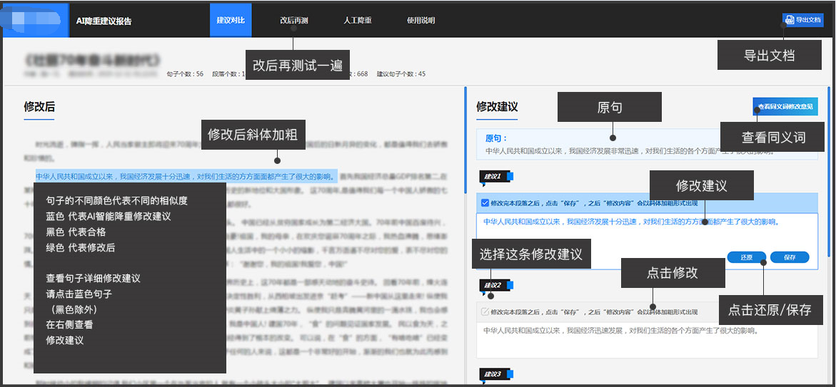Click the blue highlighted sentence in 修改后
This screenshot has width=836, height=387.
186,175
